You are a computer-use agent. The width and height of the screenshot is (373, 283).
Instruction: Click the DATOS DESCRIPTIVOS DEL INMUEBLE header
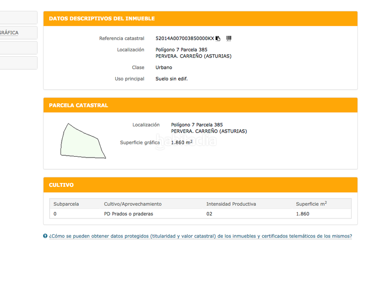(102, 18)
